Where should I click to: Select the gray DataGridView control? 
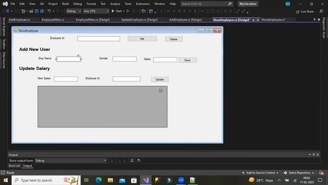coord(102,106)
